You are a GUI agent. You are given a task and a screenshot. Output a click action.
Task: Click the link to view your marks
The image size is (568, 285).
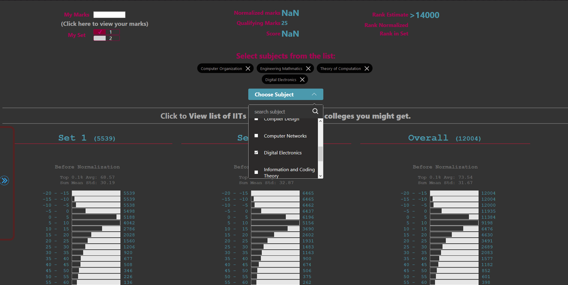(x=104, y=24)
